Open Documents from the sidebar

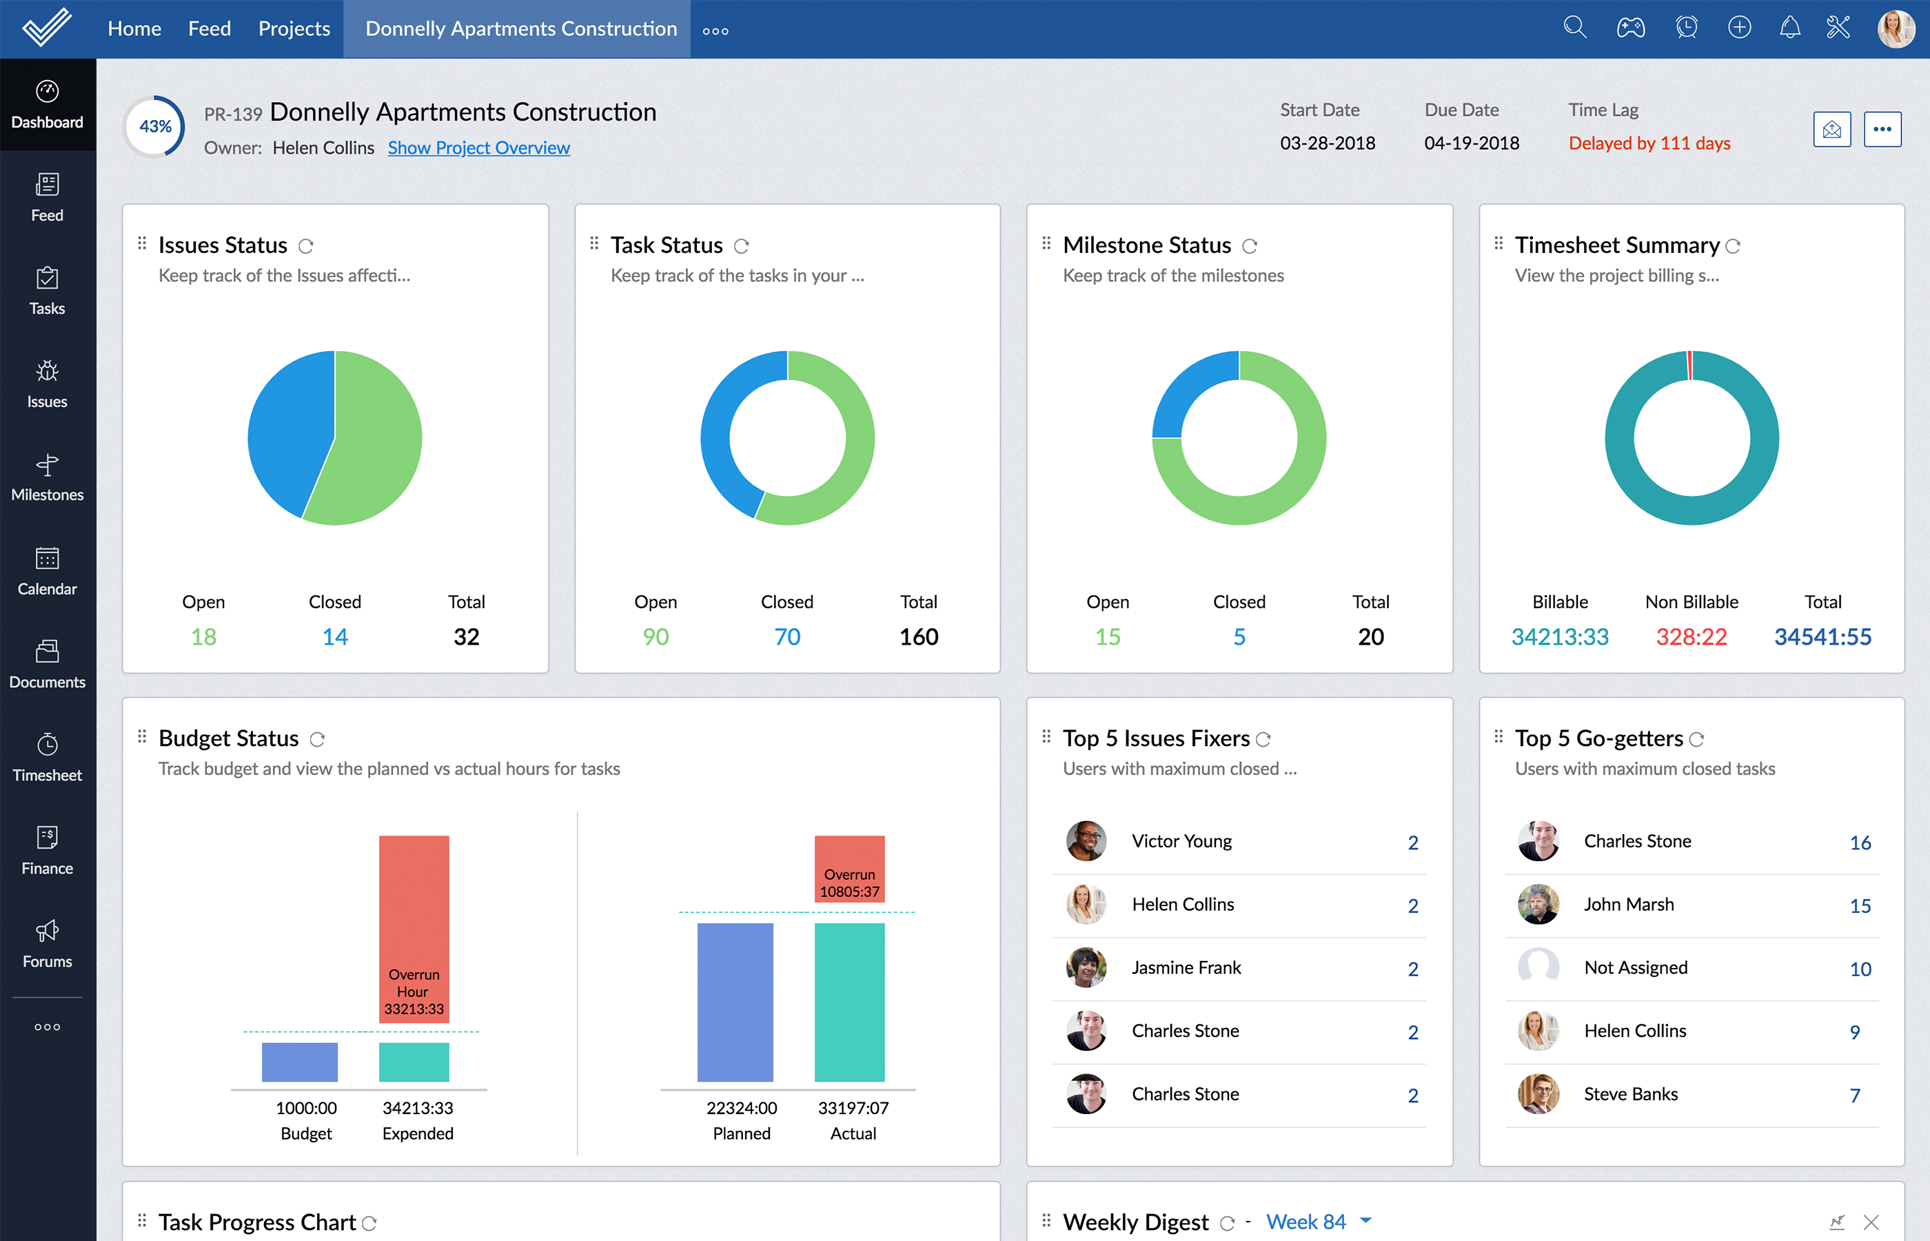(47, 663)
